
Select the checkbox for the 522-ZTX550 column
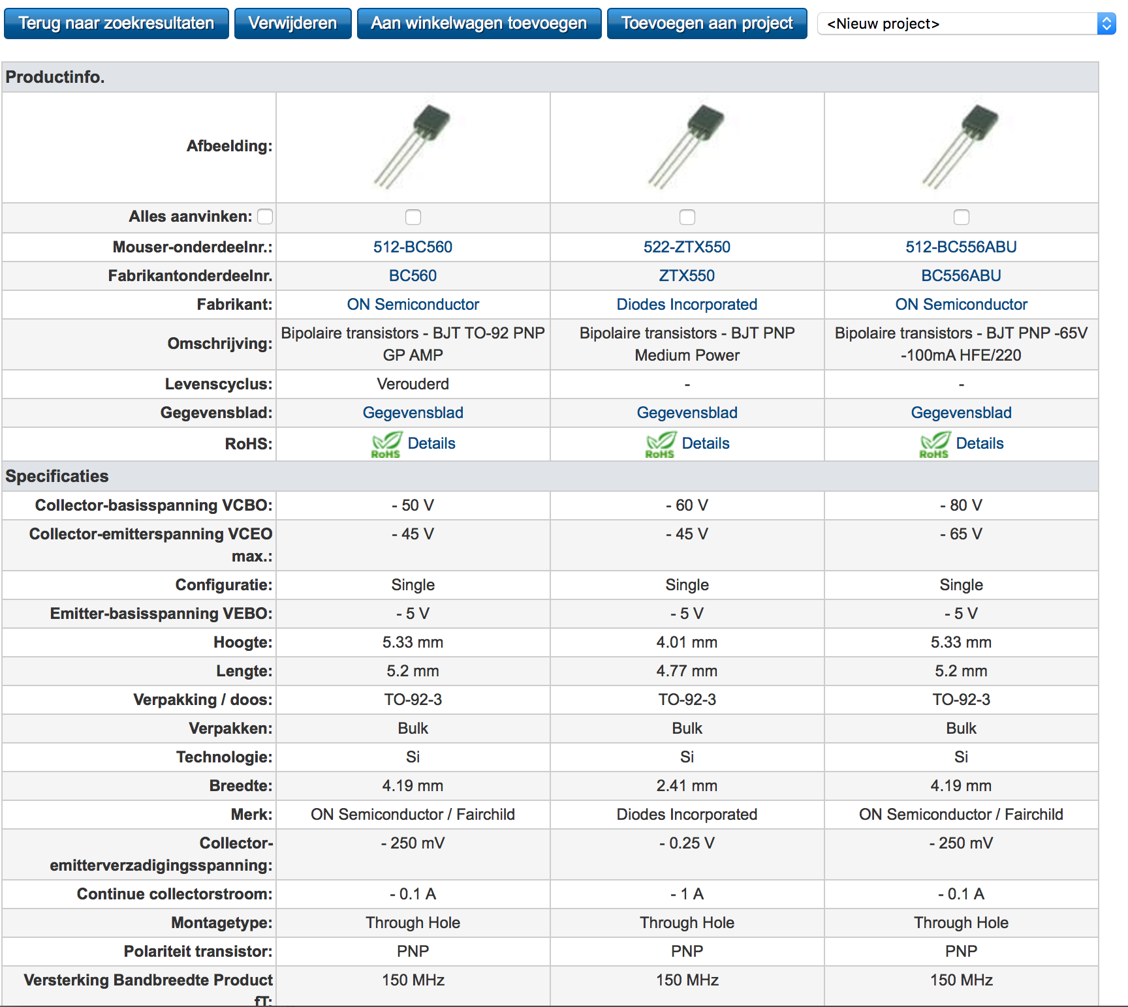687,217
